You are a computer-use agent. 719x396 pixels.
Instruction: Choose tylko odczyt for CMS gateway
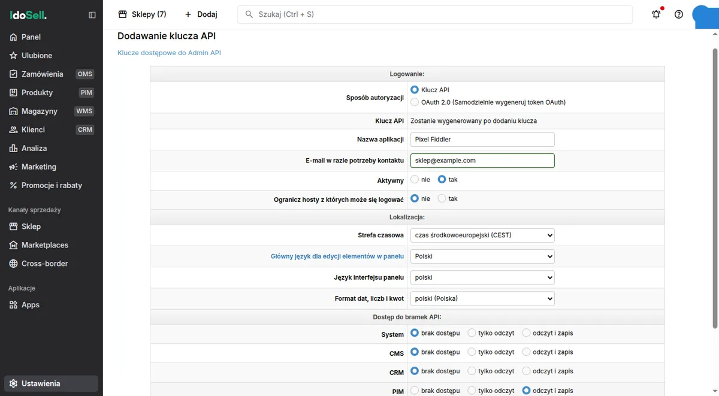coord(472,352)
